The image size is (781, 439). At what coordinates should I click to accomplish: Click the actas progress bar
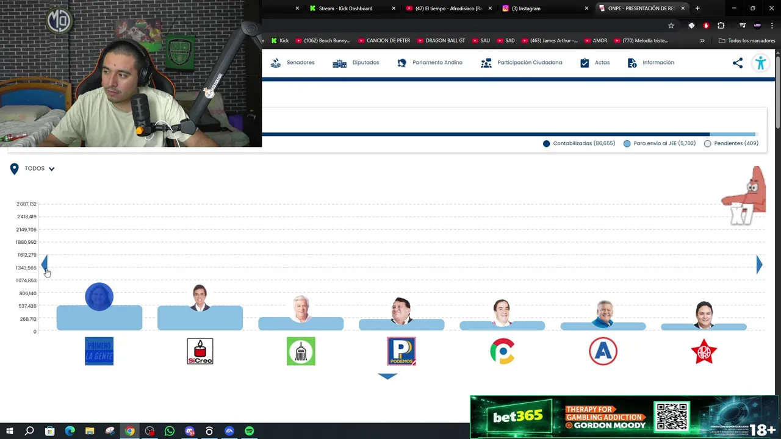(509, 134)
